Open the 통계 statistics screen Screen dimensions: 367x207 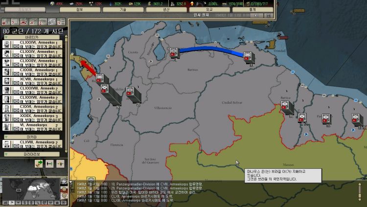coord(252,10)
